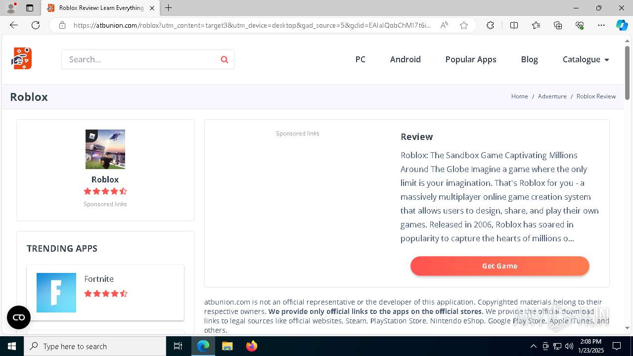Click the Review heading text
The width and height of the screenshot is (633, 356).
coord(416,137)
